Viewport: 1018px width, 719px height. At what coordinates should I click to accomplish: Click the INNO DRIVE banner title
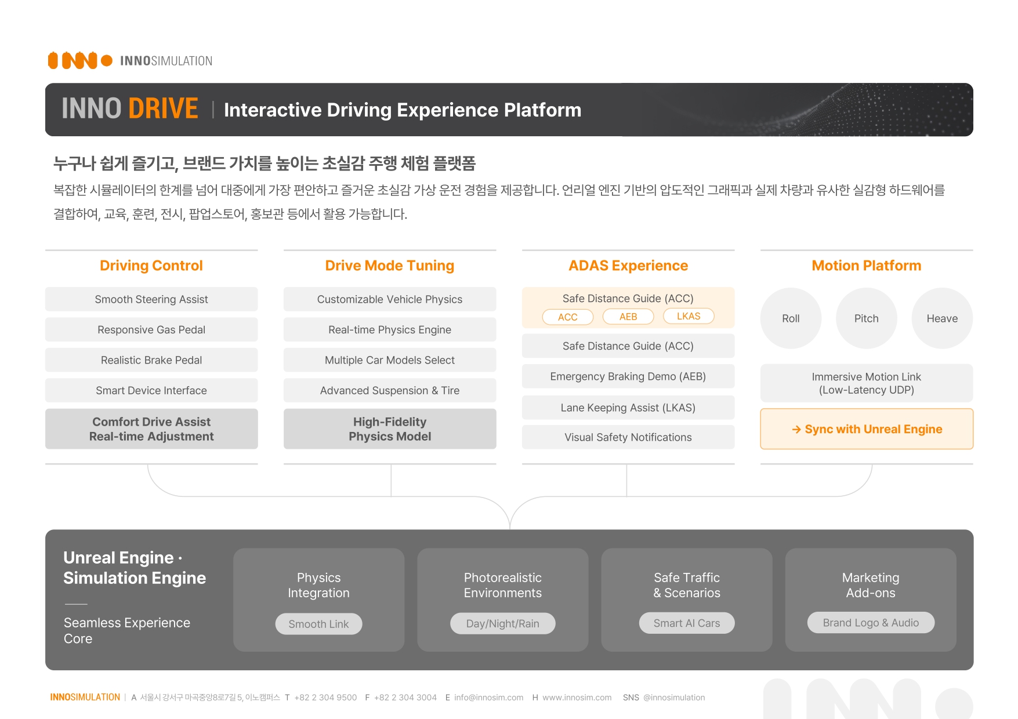click(x=130, y=109)
